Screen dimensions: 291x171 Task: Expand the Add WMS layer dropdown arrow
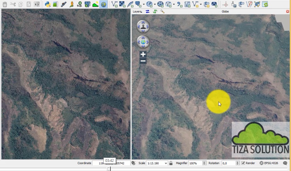point(155,4)
